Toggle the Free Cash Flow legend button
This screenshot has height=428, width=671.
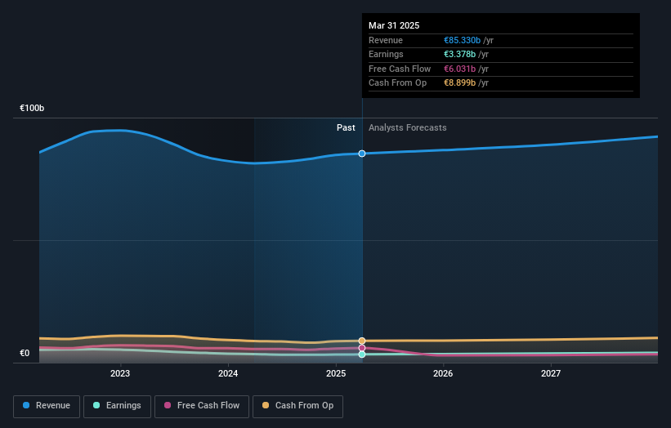pyautogui.click(x=202, y=406)
